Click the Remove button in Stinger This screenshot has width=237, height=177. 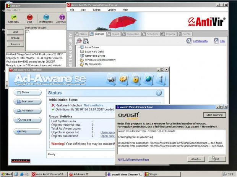click(x=15, y=44)
